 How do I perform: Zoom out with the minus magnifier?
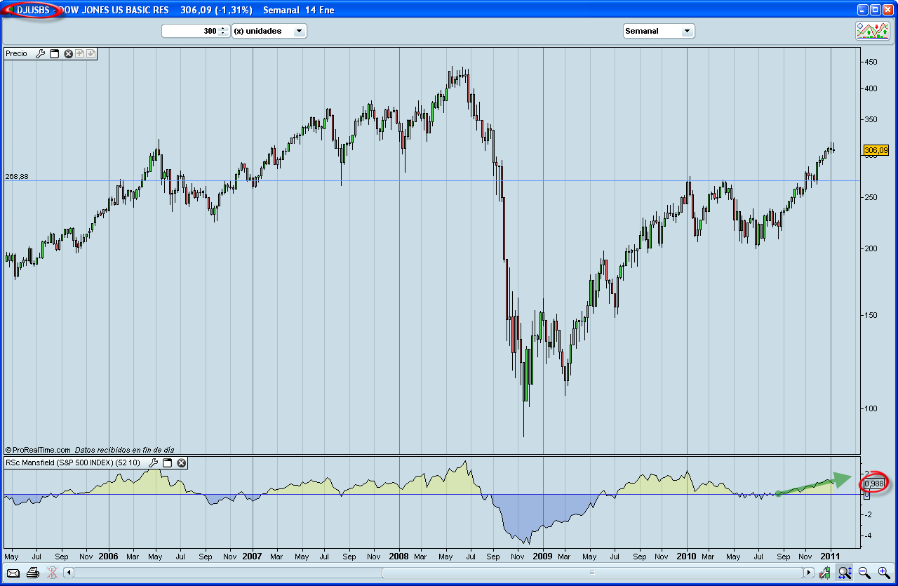[864, 573]
